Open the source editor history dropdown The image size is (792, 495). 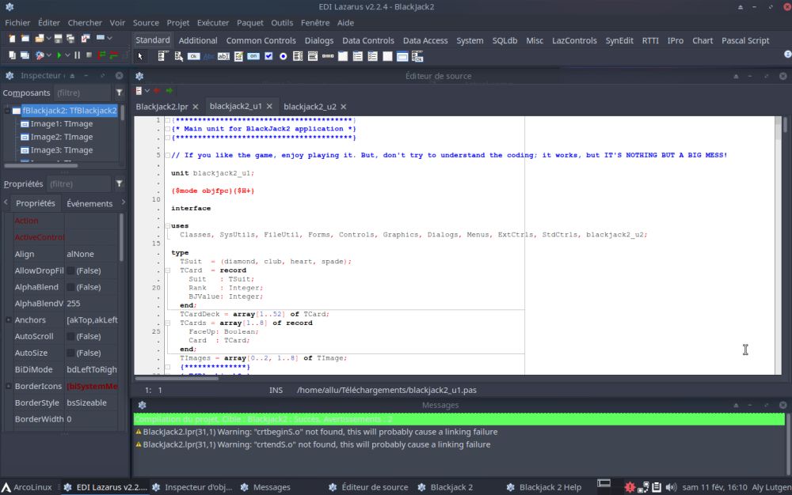point(147,91)
